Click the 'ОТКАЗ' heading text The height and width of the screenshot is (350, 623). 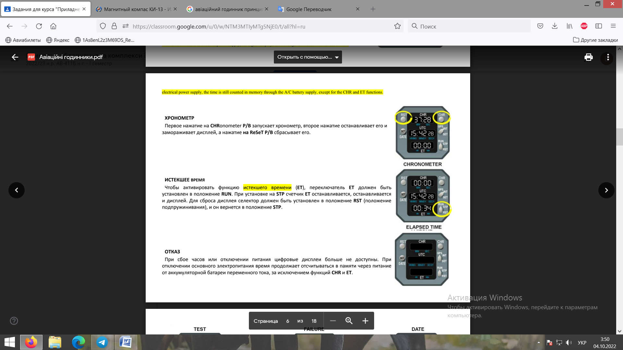coord(172,252)
